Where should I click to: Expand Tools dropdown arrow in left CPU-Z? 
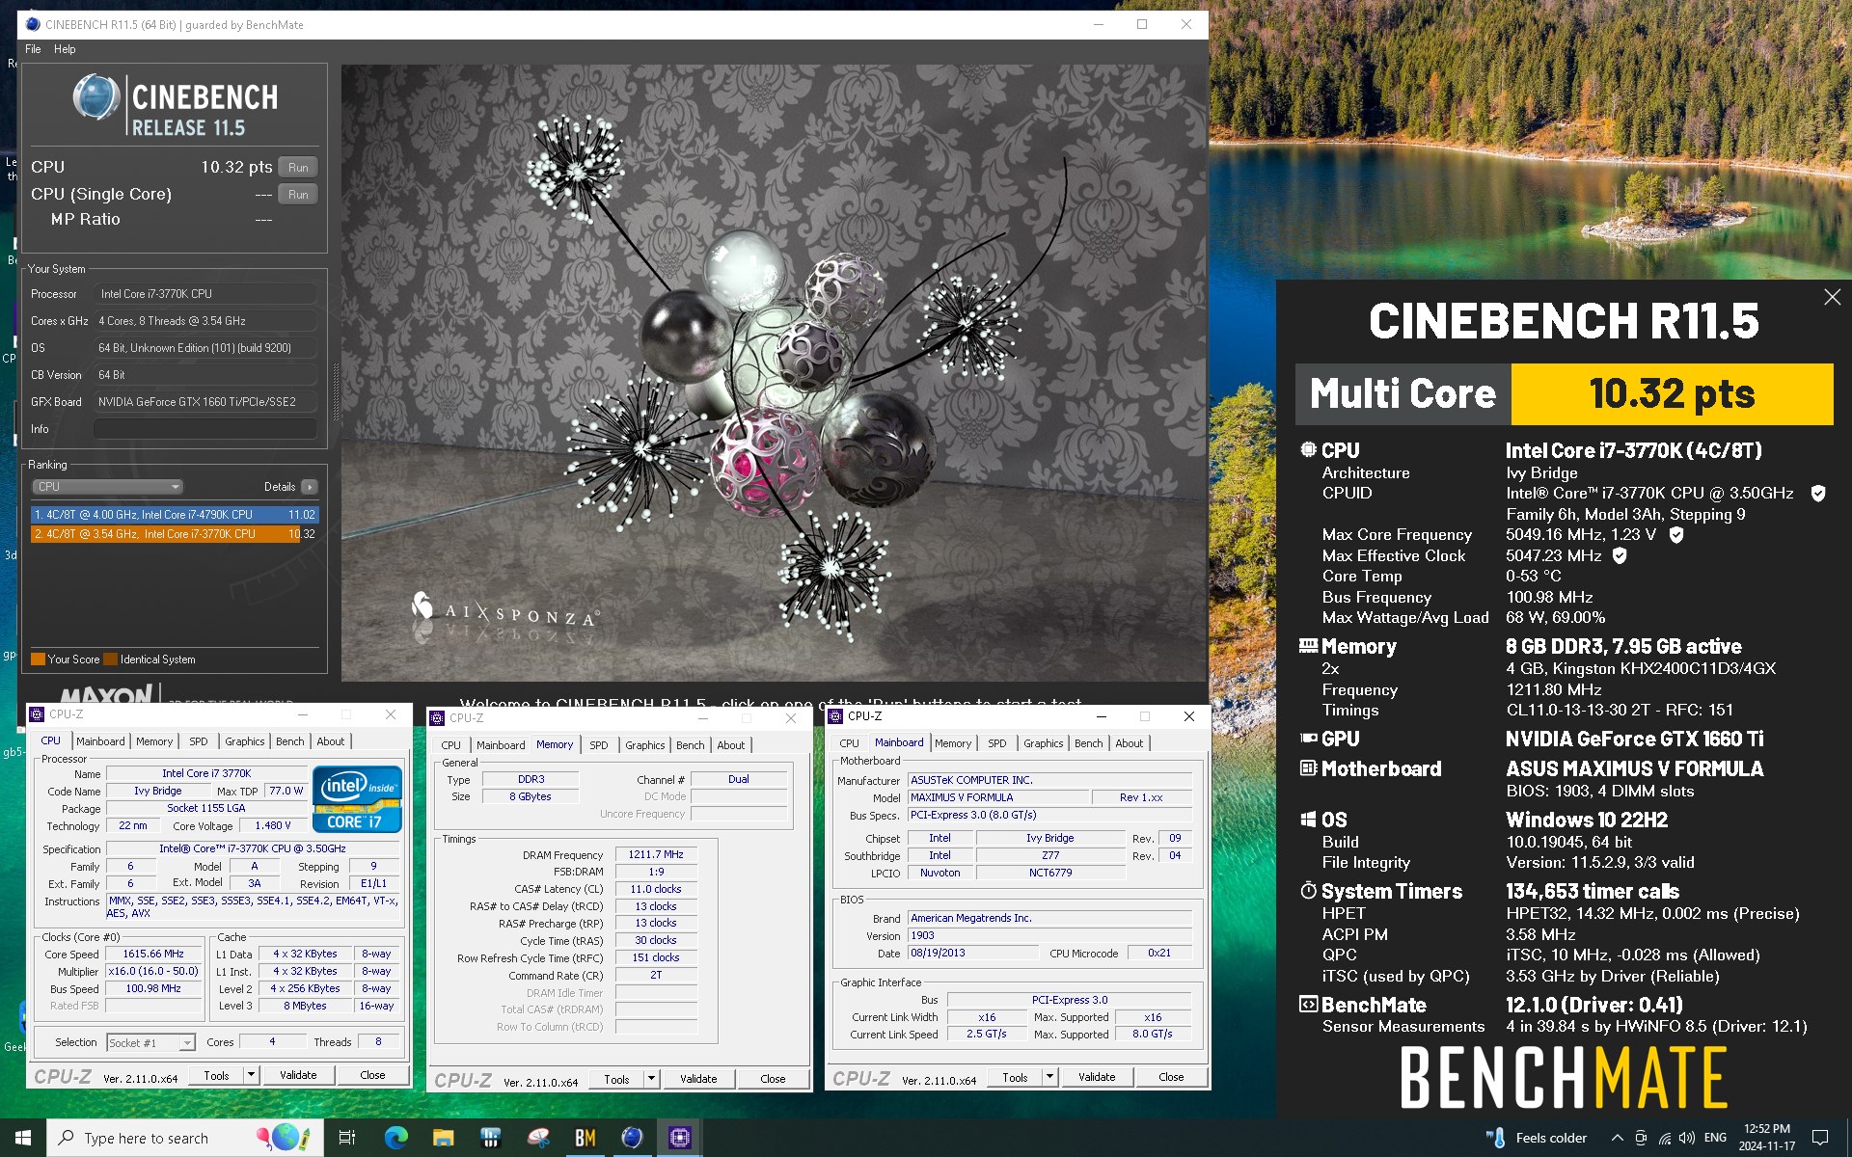click(x=251, y=1075)
